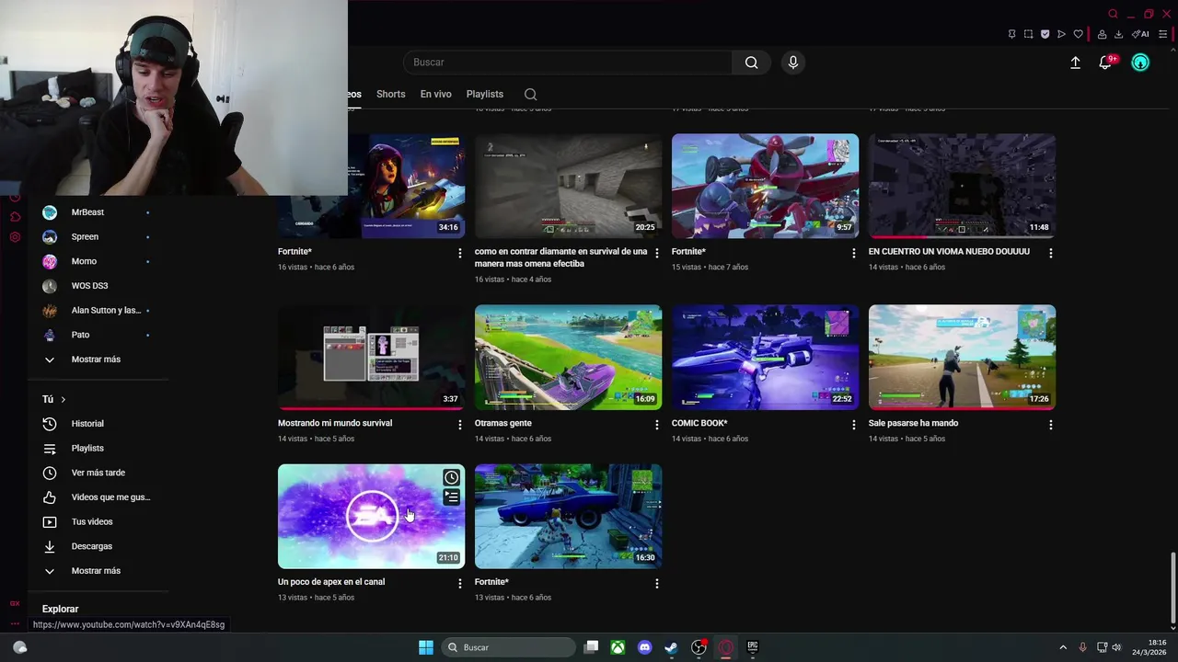Open Xbox app from the taskbar
Image resolution: width=1178 pixels, height=662 pixels.
pyautogui.click(x=618, y=647)
